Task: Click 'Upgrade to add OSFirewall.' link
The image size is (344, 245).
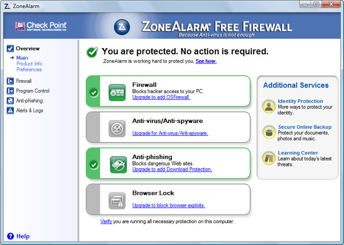Action: (161, 97)
